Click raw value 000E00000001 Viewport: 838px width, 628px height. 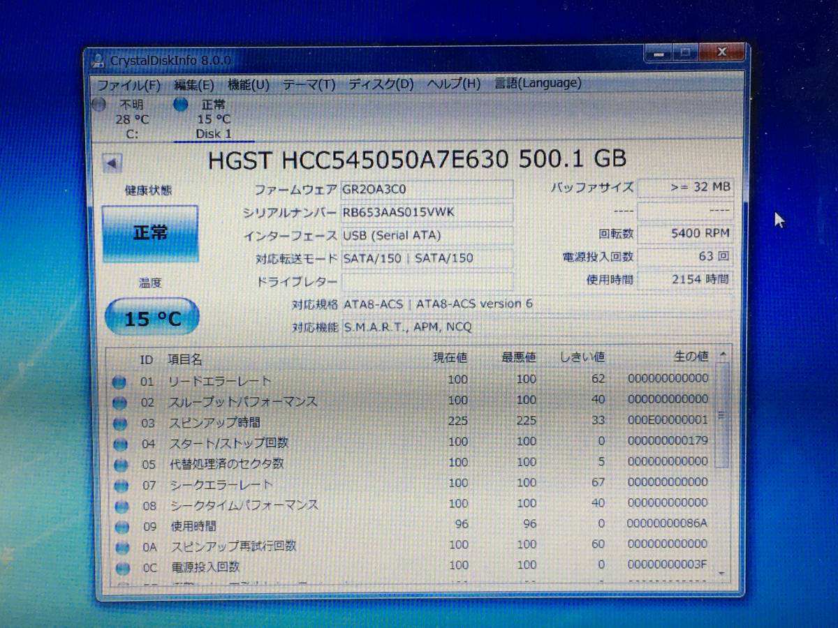tap(668, 420)
